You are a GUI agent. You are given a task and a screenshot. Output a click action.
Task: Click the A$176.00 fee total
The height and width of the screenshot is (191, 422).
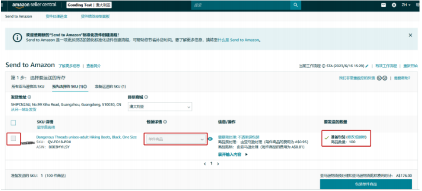pyautogui.click(x=404, y=175)
